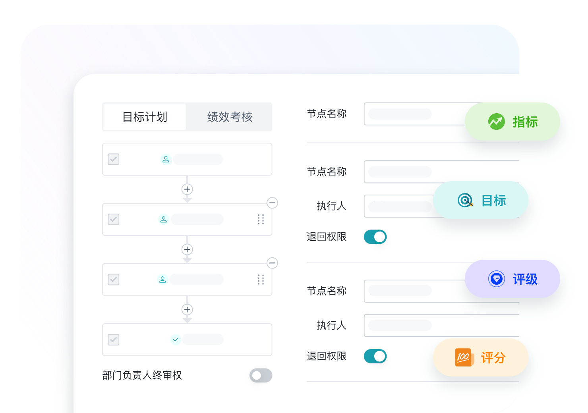Click the drag handle dots on the second node
Viewport: 588px width, 413px height.
coord(261,219)
